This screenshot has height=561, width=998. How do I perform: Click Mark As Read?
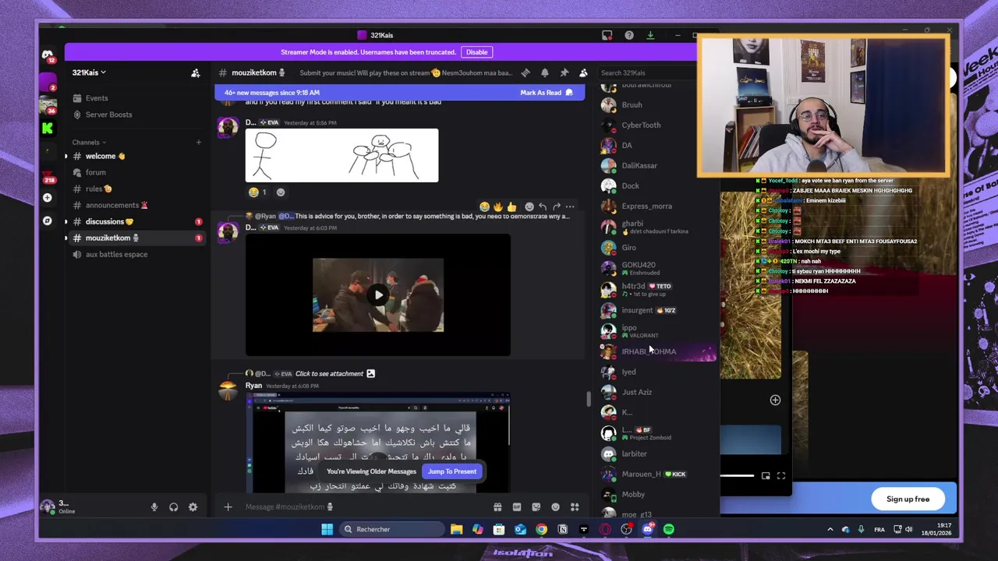[x=547, y=93]
